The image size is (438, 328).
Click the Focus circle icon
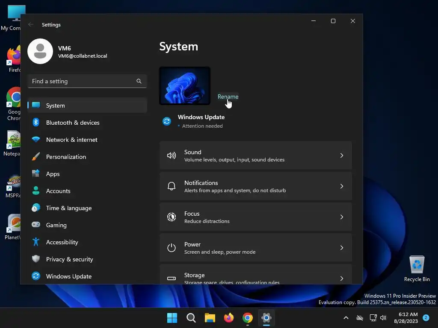click(172, 217)
